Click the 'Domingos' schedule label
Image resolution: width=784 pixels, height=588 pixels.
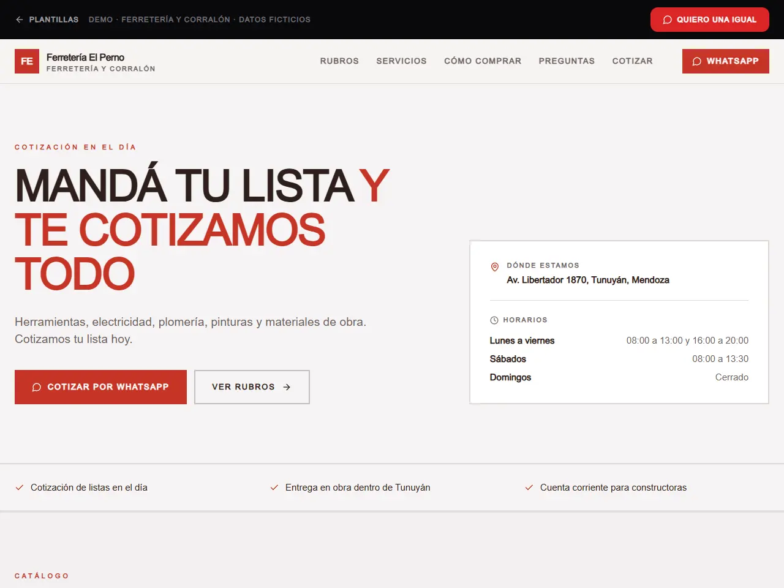510,377
